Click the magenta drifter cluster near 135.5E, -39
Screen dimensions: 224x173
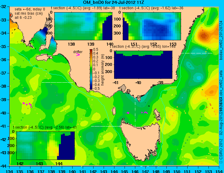click(x=27, y=104)
